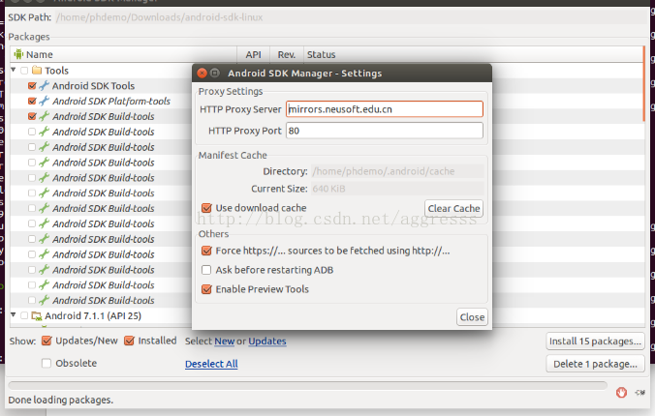Collapse the Tools tree group
The image size is (655, 416).
[x=14, y=70]
